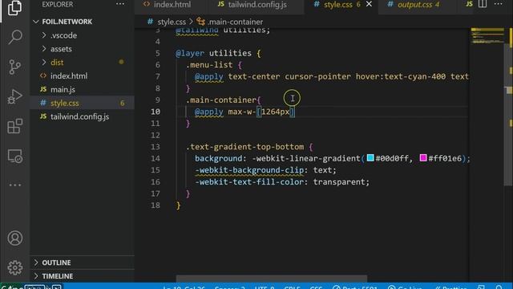The height and width of the screenshot is (289, 513).
Task: Click the minimap code overview
Action: pyautogui.click(x=487, y=36)
